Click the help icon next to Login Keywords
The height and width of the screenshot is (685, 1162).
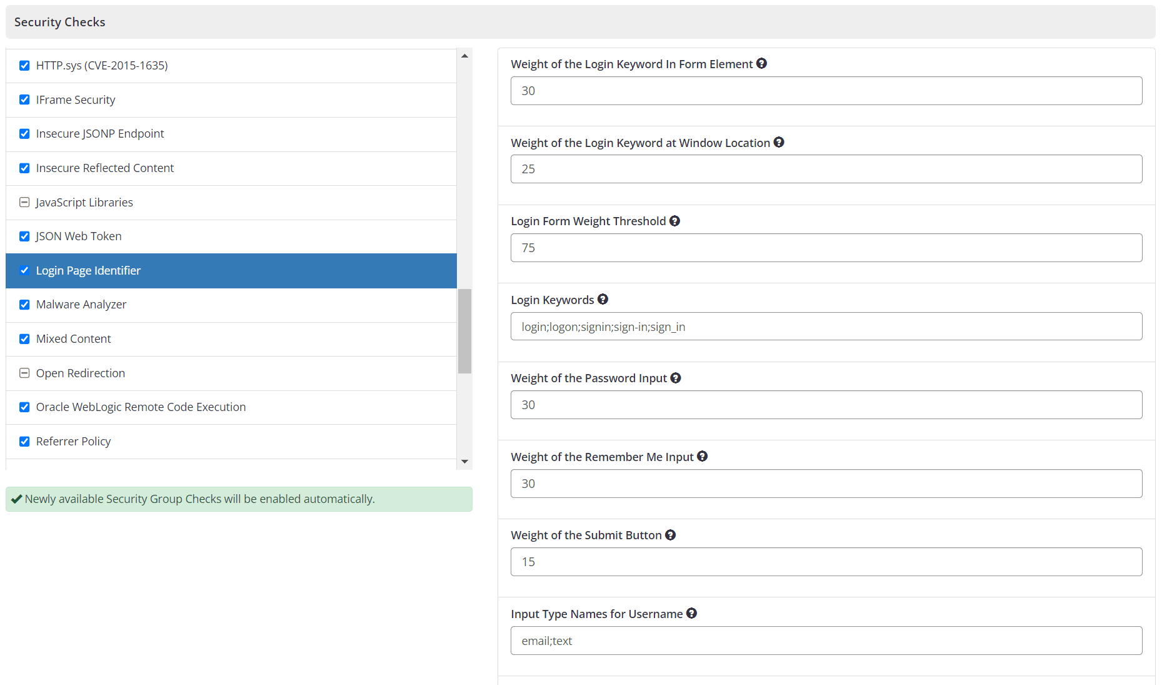(x=603, y=299)
